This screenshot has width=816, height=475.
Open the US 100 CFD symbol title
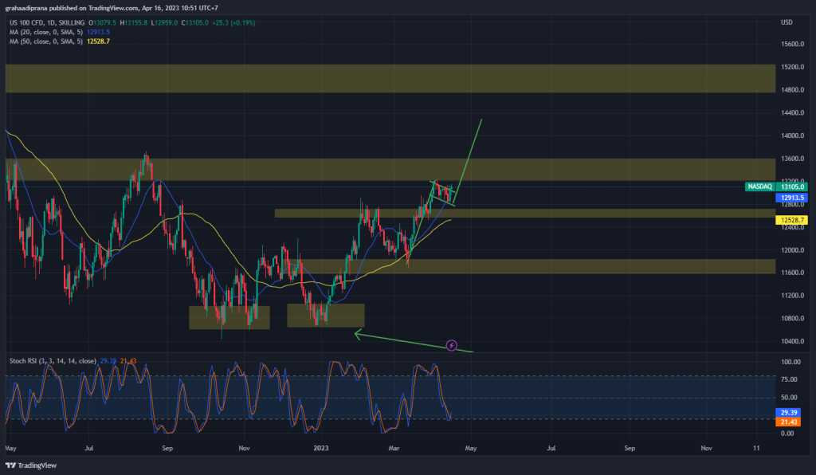pos(47,23)
